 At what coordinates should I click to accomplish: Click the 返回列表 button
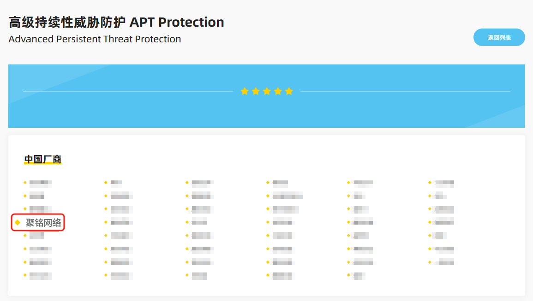click(x=499, y=37)
